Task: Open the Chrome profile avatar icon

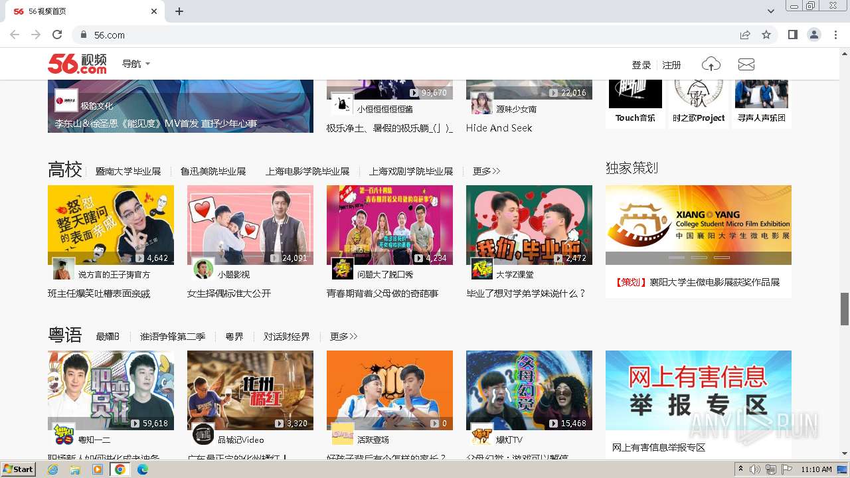Action: [x=813, y=35]
